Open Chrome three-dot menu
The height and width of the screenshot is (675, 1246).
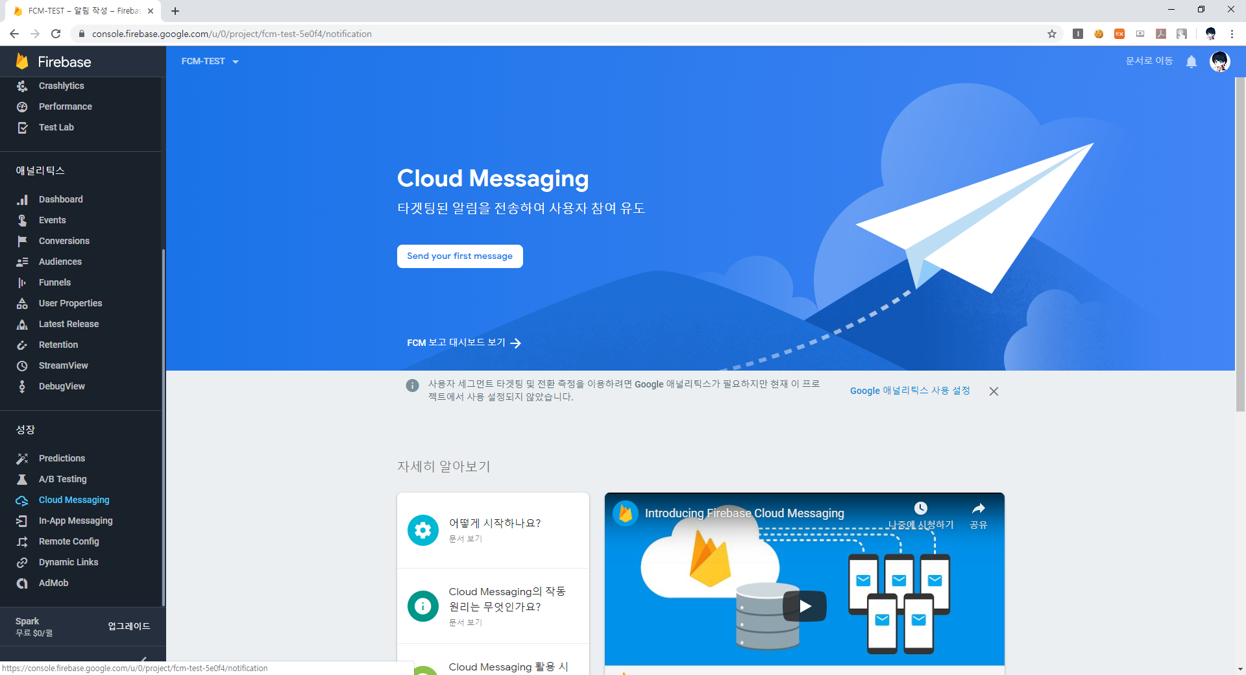1232,34
